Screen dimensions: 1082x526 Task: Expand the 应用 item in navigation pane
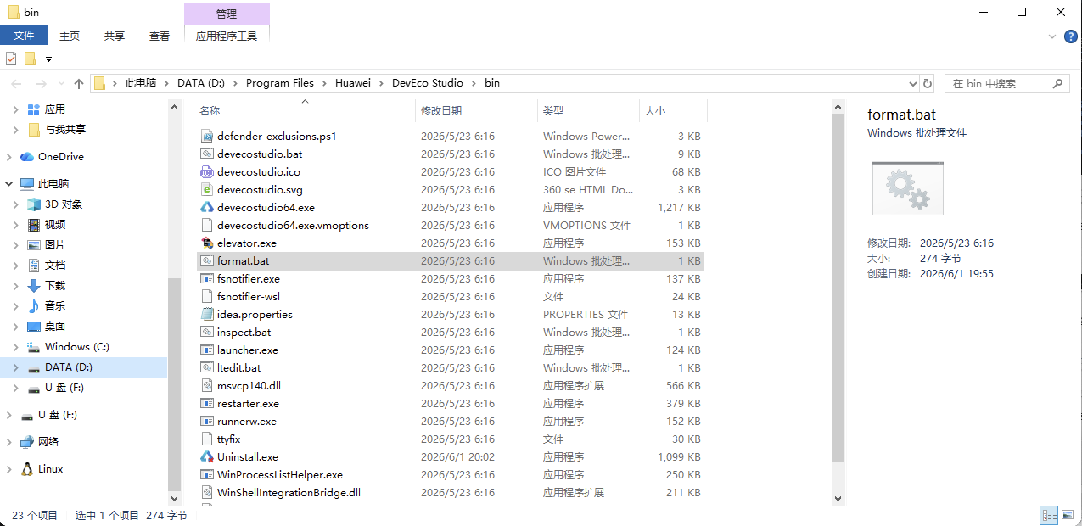tap(16, 110)
